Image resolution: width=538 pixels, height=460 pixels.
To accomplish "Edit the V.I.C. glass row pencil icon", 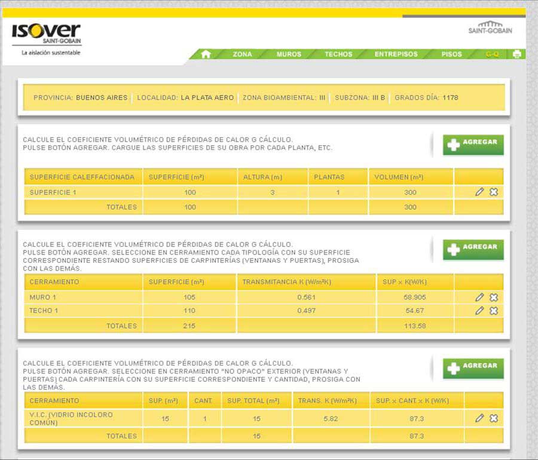I will click(479, 418).
